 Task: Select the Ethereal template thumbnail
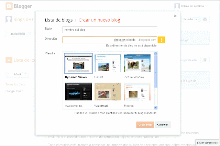[x=137, y=92]
